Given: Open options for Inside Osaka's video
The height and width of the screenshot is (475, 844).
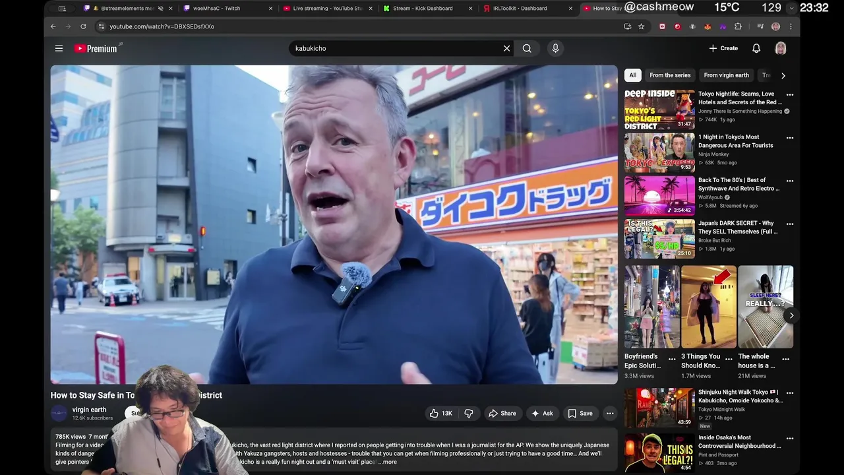Looking at the screenshot, I should point(790,437).
